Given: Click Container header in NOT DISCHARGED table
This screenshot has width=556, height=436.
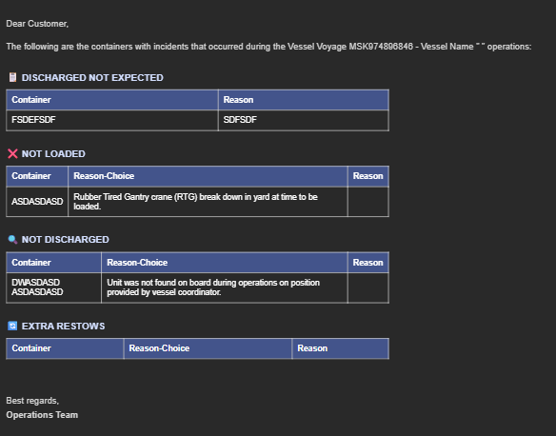Looking at the screenshot, I should tap(54, 263).
